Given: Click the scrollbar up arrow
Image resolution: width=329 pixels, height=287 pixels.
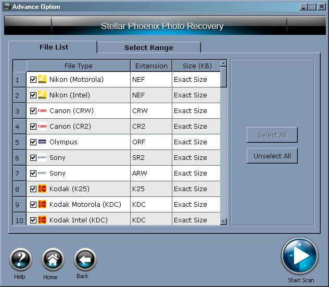Looking at the screenshot, I should 223,63.
